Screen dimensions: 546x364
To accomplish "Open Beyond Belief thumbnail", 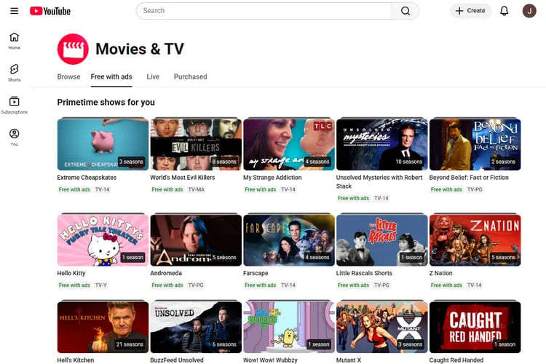I will (x=475, y=145).
